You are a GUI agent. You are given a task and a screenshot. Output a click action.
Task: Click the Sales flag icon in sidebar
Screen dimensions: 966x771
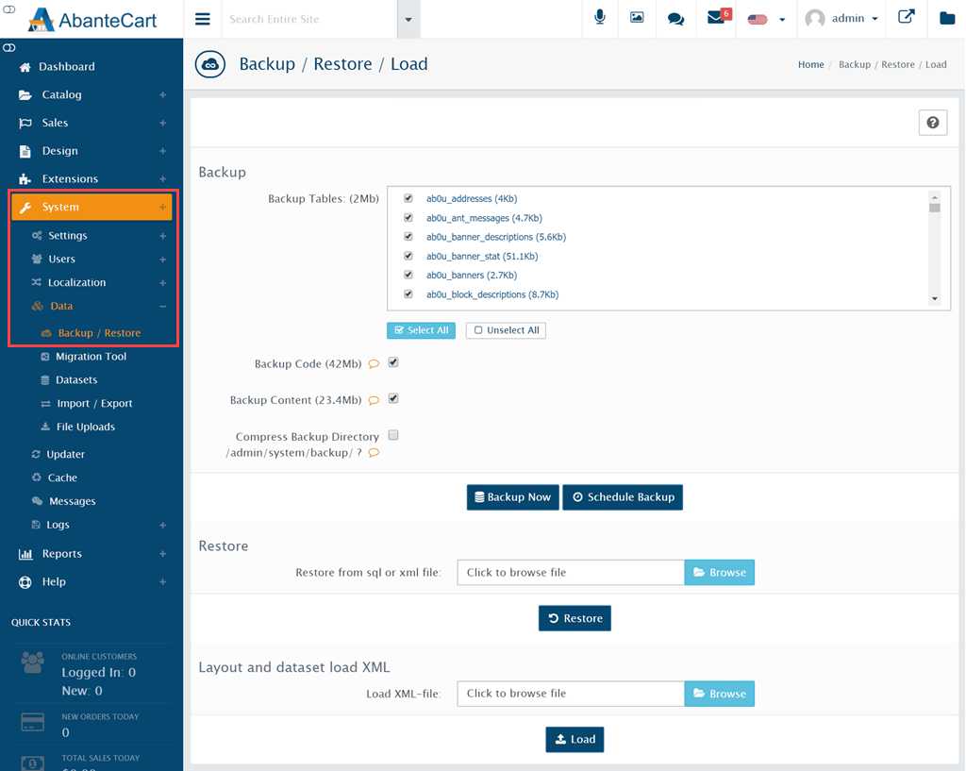pos(25,124)
